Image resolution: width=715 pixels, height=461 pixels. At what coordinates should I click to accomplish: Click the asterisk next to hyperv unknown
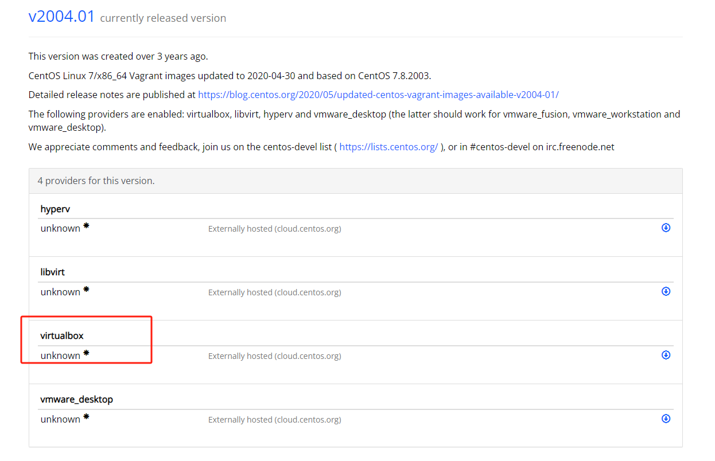pyautogui.click(x=86, y=226)
